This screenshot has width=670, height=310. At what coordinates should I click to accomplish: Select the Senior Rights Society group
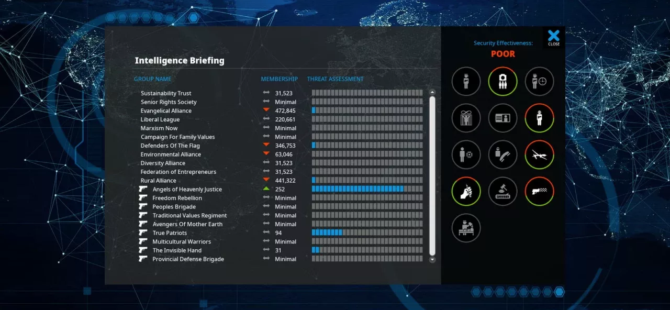[169, 102]
